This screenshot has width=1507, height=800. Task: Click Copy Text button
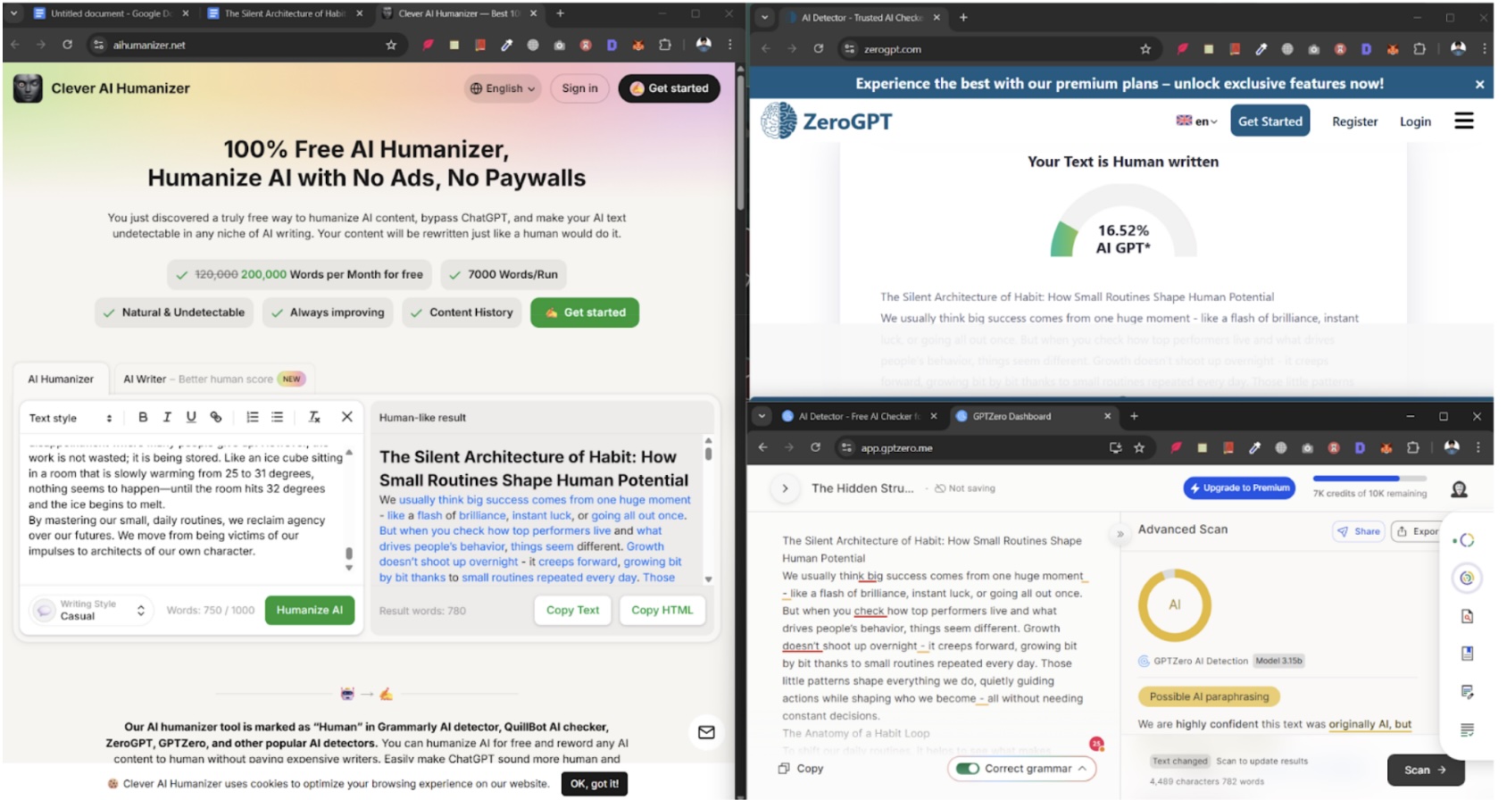[x=572, y=610]
